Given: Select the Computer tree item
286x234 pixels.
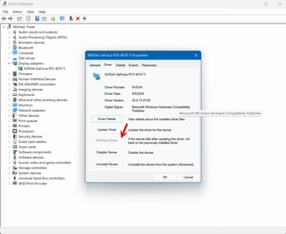Looking at the screenshot, I should [x=26, y=53].
